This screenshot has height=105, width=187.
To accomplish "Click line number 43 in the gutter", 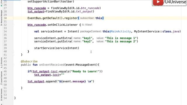I will coord(5,62).
